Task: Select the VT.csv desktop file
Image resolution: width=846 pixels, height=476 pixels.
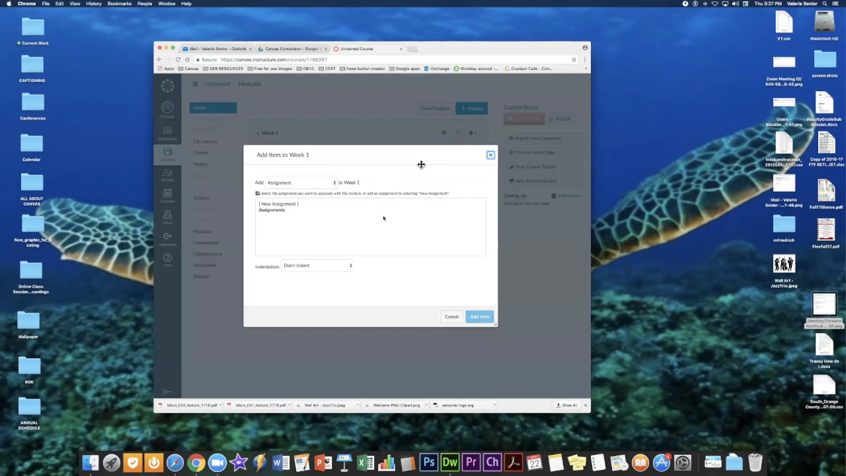Action: pyautogui.click(x=784, y=22)
